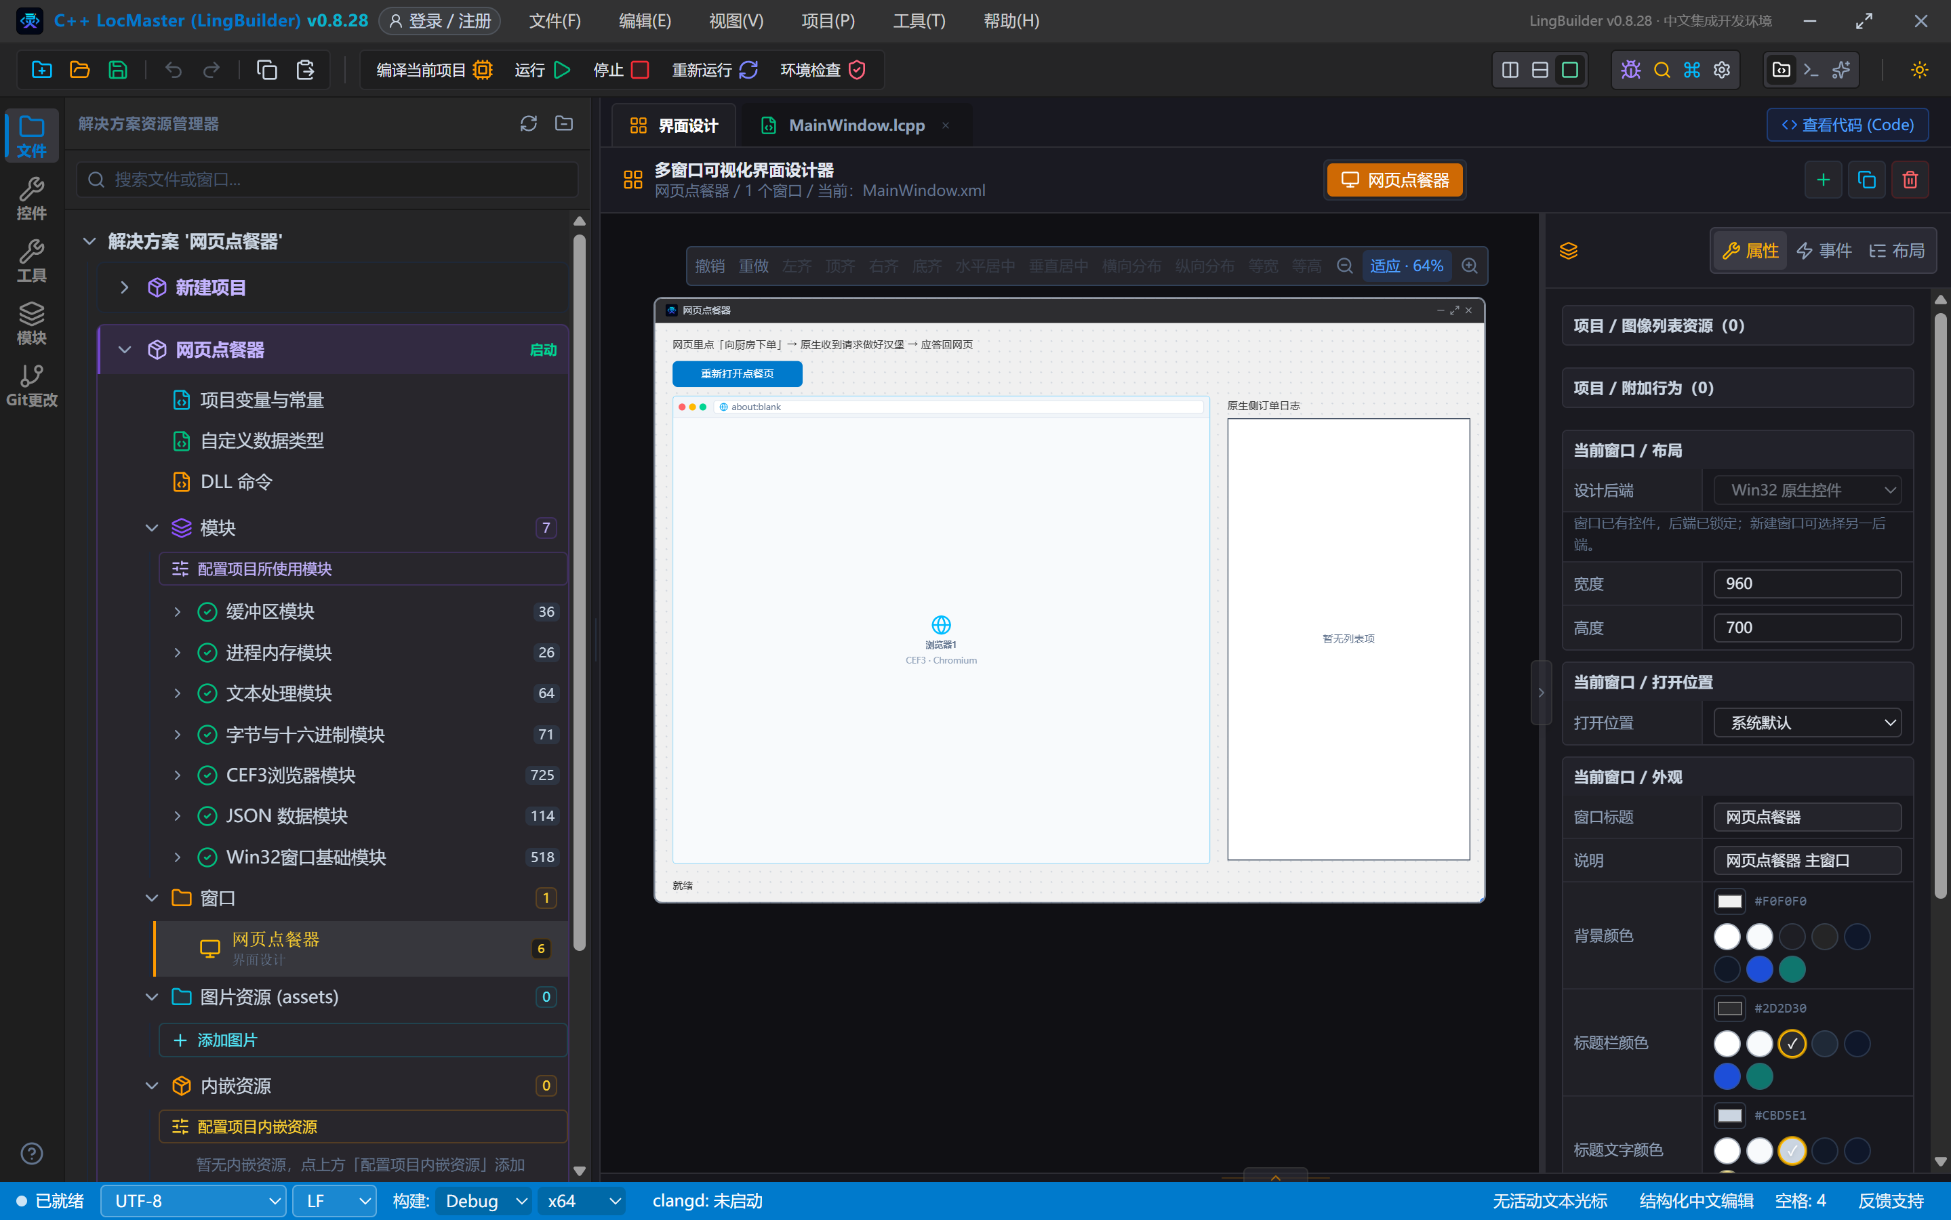This screenshot has width=1951, height=1220.
Task: Refresh the solution explorer
Action: point(529,123)
